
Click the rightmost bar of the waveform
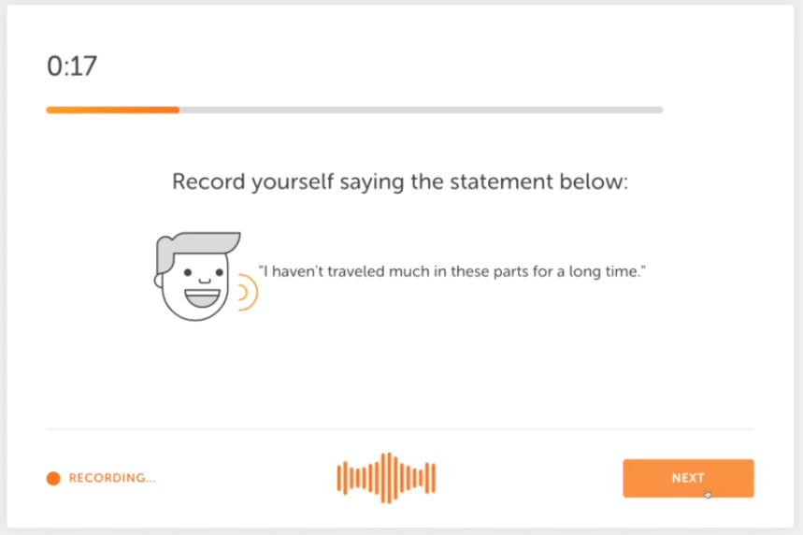(x=434, y=478)
